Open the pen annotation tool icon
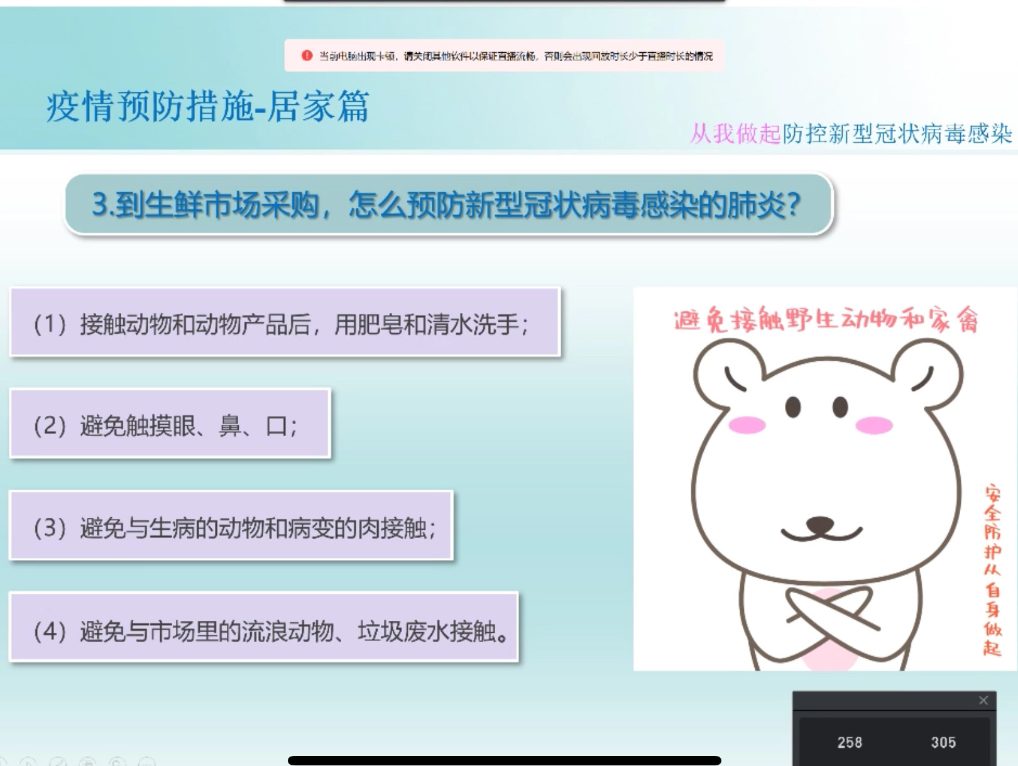Image resolution: width=1018 pixels, height=766 pixels. coord(58,762)
